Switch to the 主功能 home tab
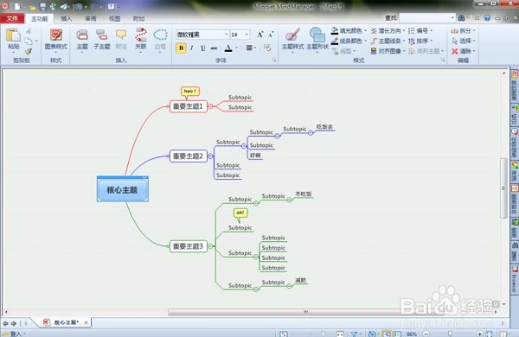The image size is (519, 337). tap(40, 19)
